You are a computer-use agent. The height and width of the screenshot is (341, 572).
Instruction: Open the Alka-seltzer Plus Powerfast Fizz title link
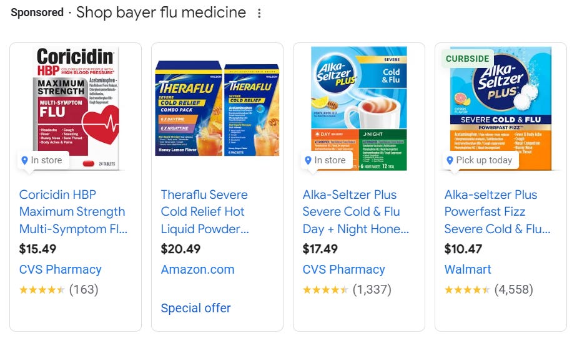click(498, 212)
